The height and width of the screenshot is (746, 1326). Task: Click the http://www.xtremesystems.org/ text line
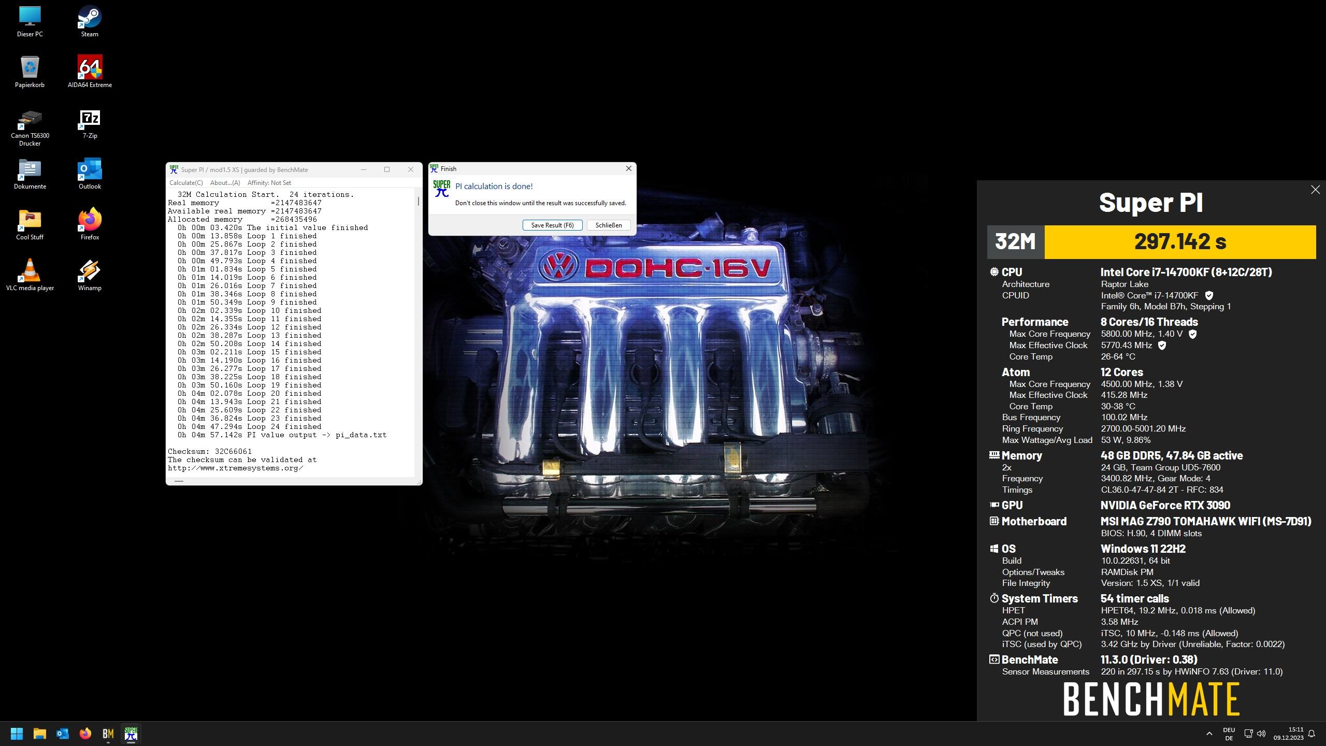(236, 468)
